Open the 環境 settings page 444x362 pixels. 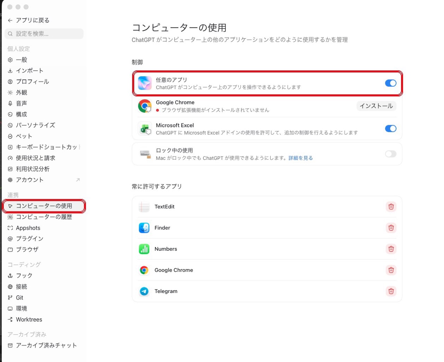point(44,309)
